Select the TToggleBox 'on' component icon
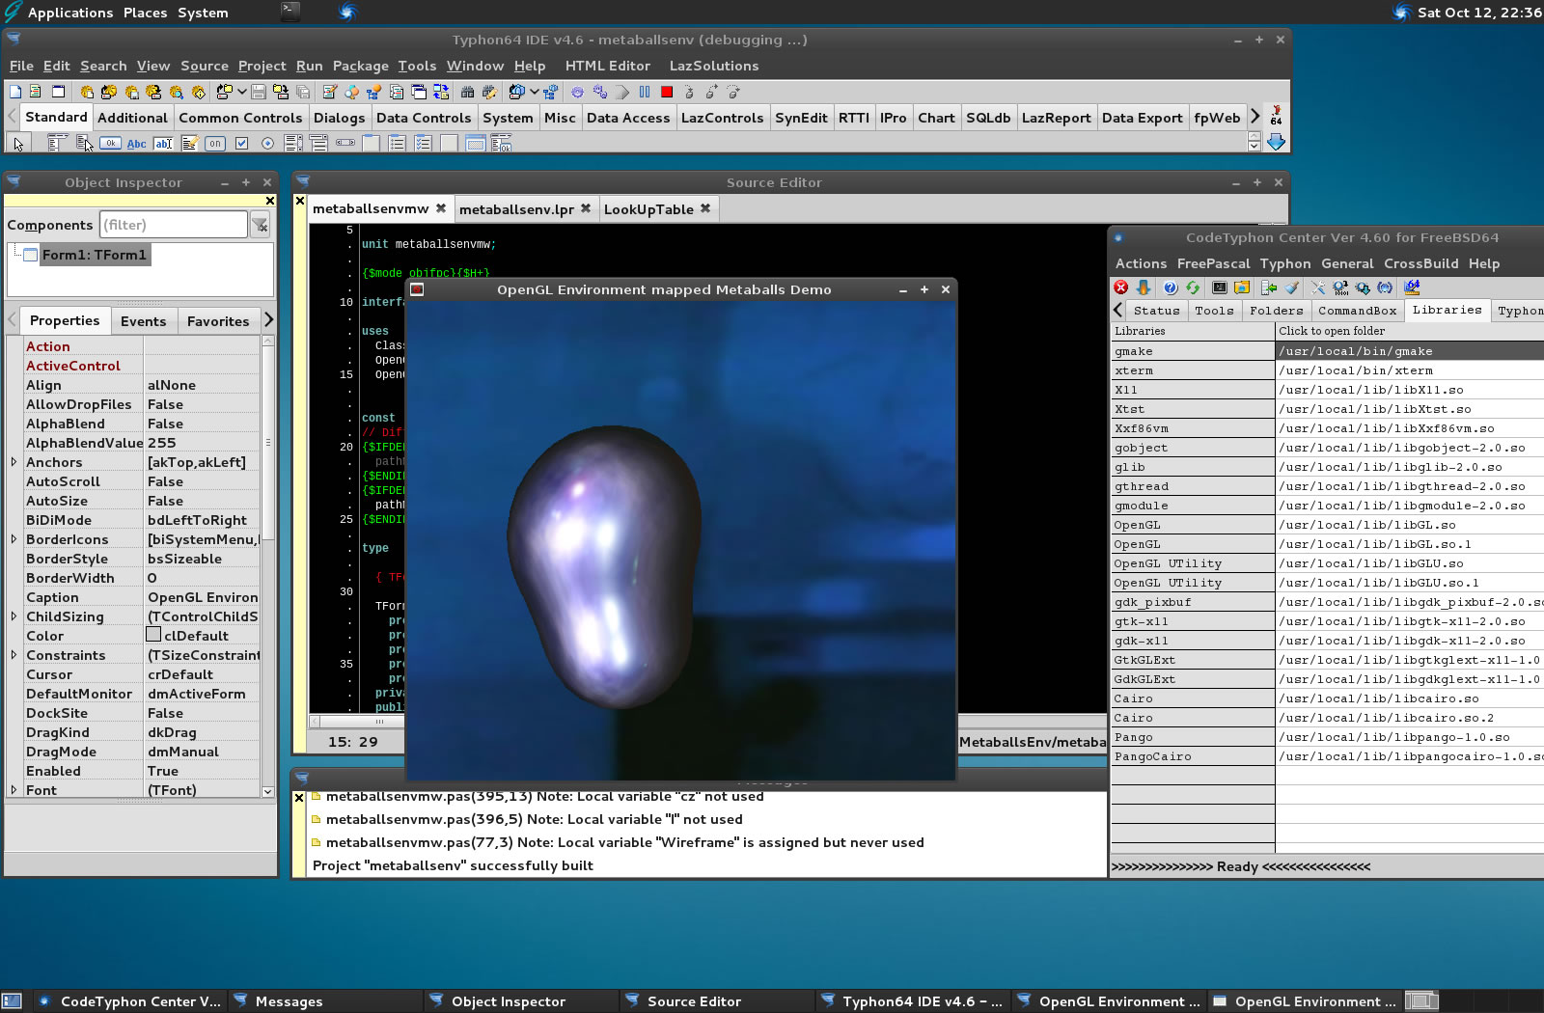Image resolution: width=1544 pixels, height=1013 pixels. coord(215,143)
